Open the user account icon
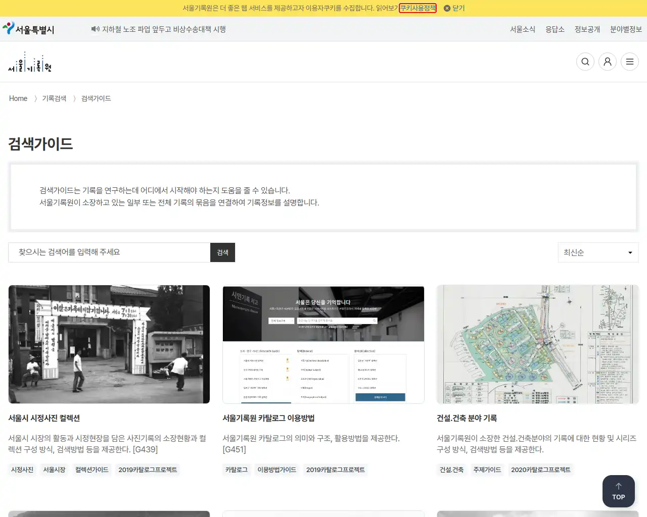 click(x=607, y=62)
